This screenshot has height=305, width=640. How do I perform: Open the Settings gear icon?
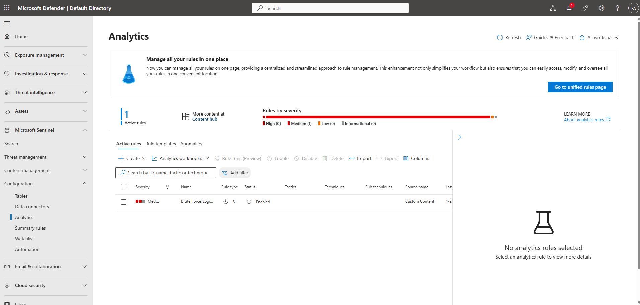point(602,8)
